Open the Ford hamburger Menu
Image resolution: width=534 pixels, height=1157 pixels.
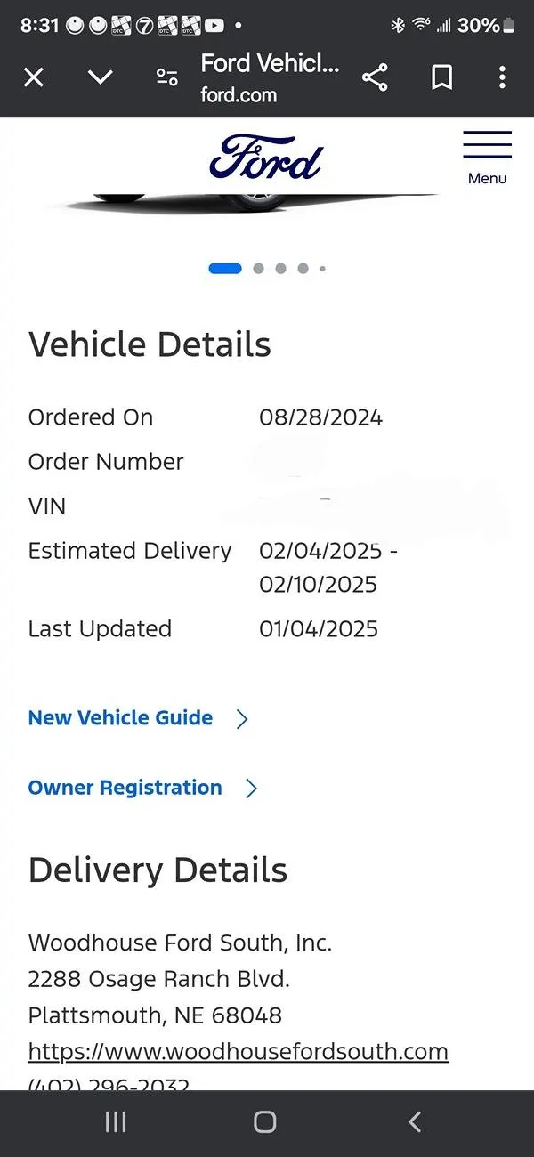tap(487, 158)
